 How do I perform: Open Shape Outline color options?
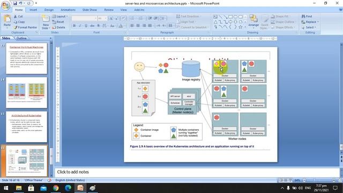pyautogui.click(x=283, y=22)
